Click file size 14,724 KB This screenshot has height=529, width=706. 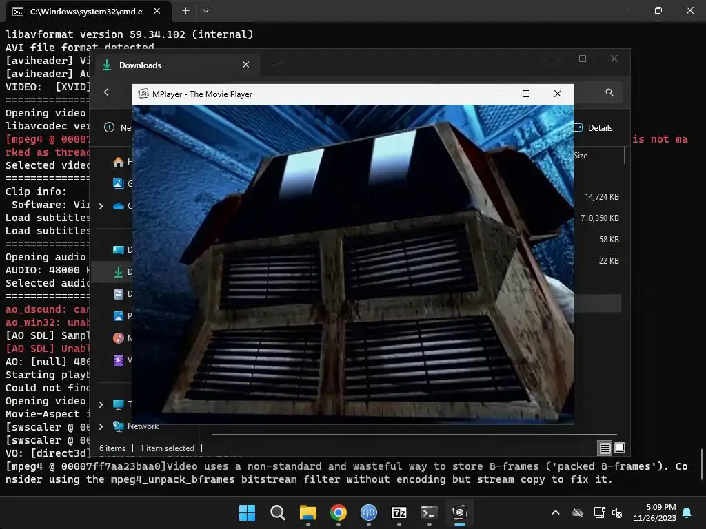pyautogui.click(x=601, y=196)
